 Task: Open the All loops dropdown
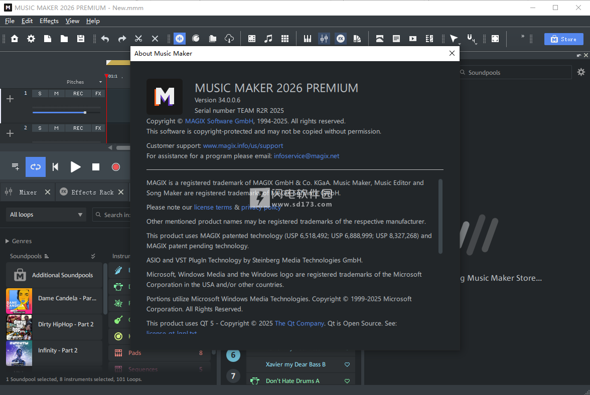click(x=46, y=215)
